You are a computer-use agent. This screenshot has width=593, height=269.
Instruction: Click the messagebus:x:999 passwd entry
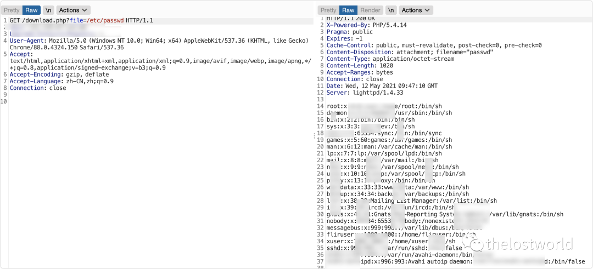pyautogui.click(x=404, y=228)
